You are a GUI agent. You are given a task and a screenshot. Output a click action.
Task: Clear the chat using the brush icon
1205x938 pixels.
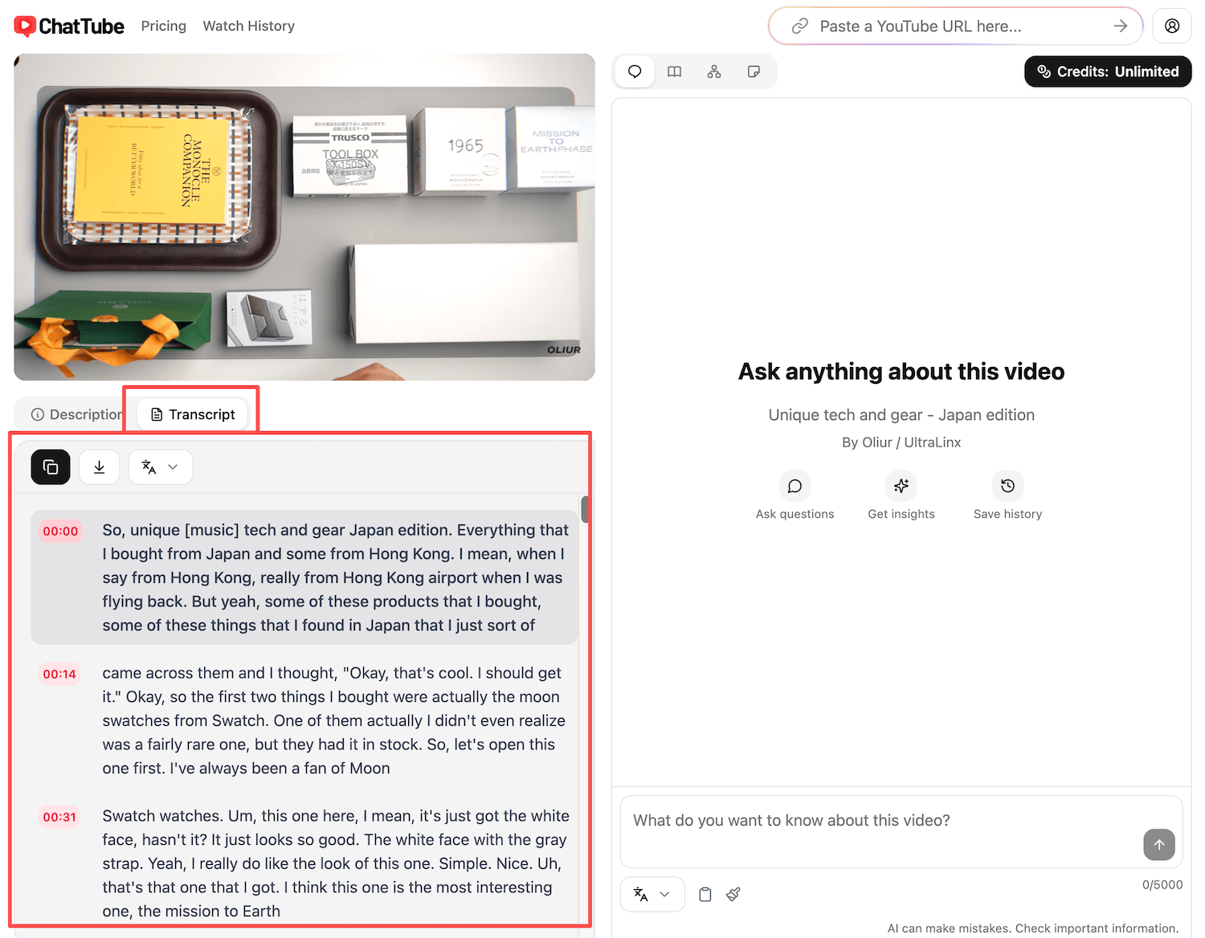[733, 894]
